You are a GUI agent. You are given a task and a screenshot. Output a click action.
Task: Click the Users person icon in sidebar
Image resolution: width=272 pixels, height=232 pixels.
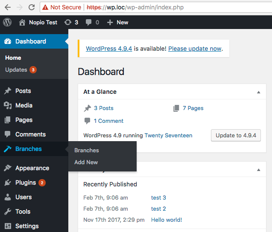tap(8, 197)
